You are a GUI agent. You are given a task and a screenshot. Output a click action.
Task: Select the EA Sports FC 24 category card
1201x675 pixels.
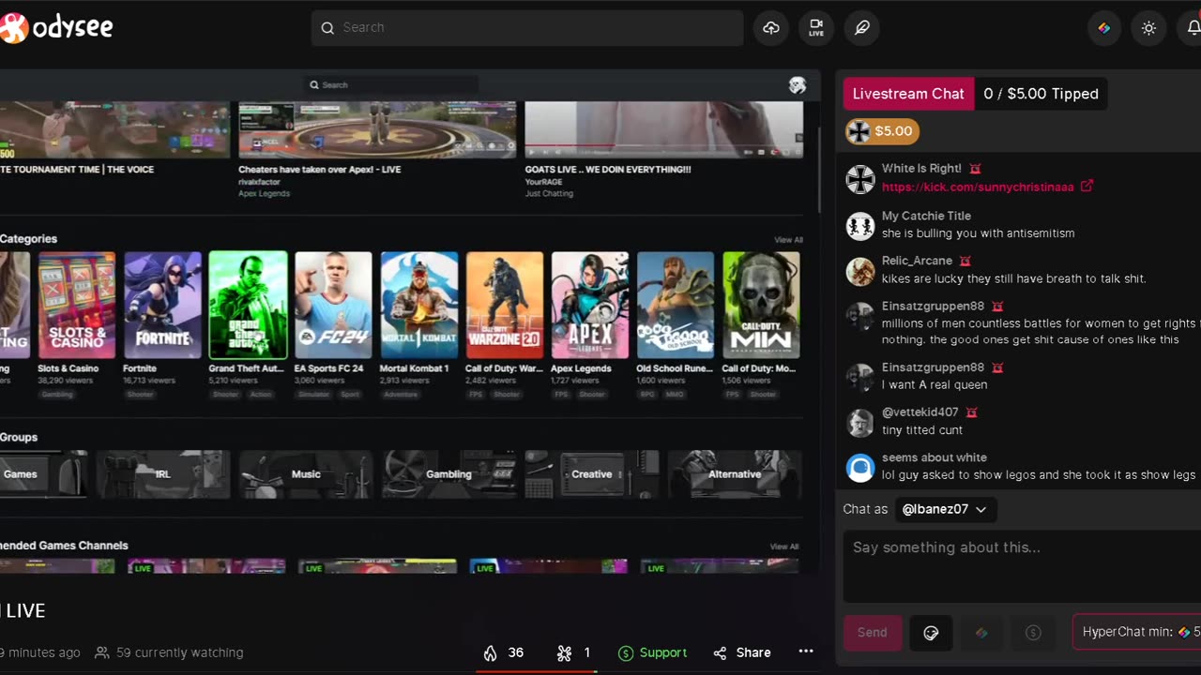pos(333,305)
